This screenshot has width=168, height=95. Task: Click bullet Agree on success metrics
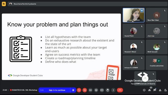tap(72, 55)
